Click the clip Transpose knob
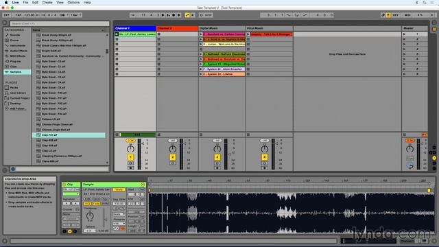This screenshot has height=247, width=439. pos(90,215)
